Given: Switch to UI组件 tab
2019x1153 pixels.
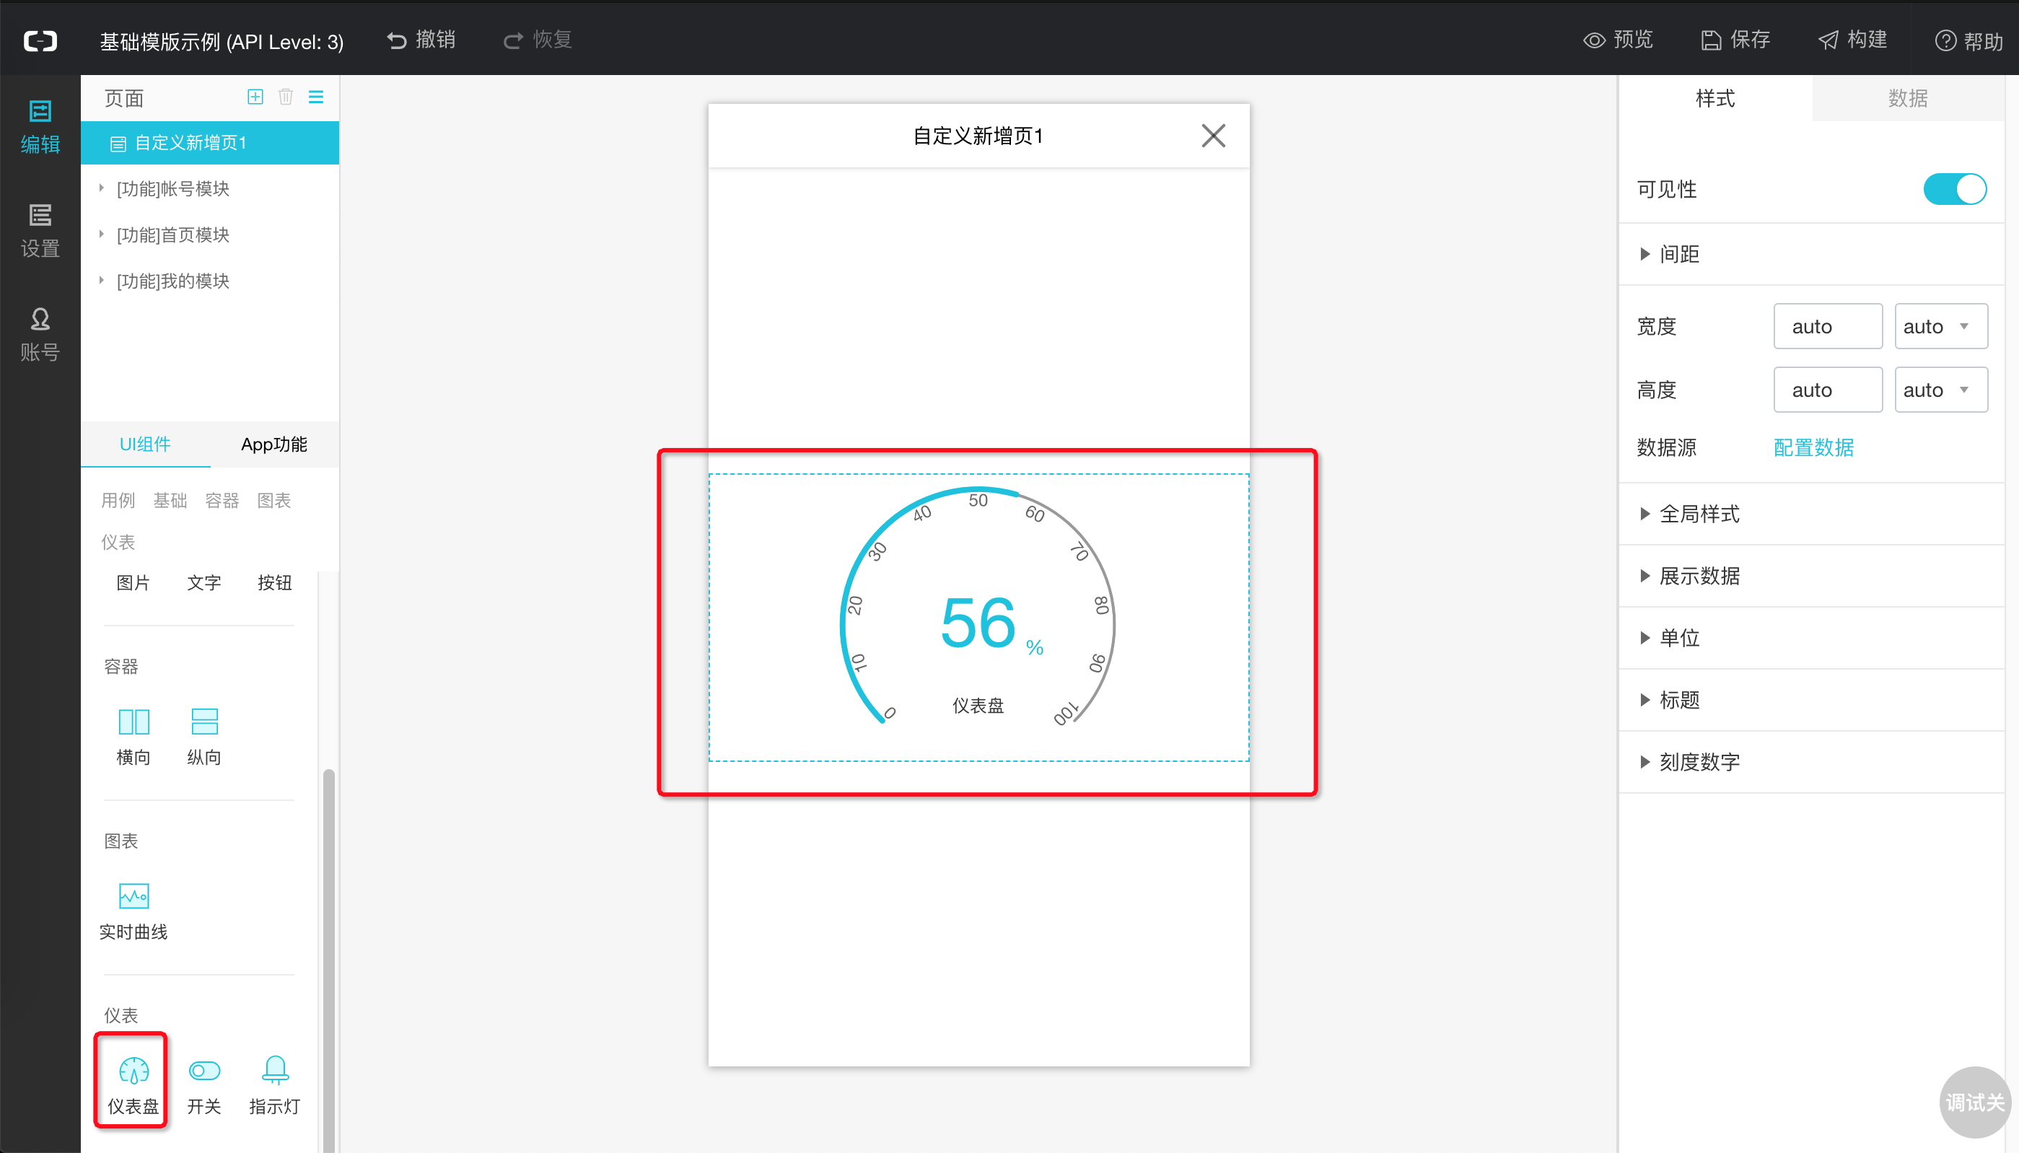Looking at the screenshot, I should pyautogui.click(x=145, y=444).
